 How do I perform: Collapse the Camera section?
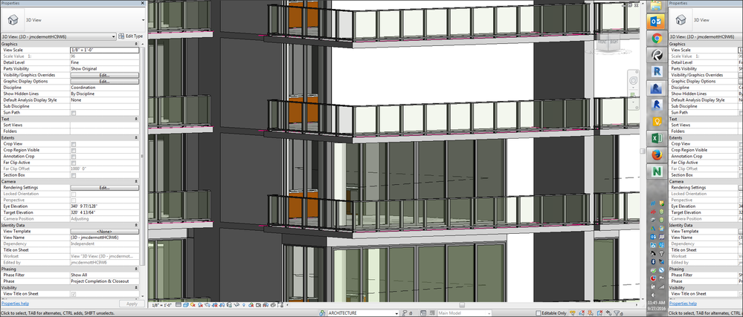coord(136,181)
